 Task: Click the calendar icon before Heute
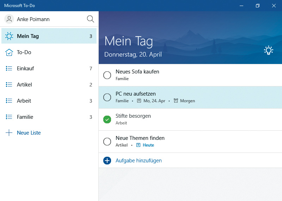coord(138,145)
